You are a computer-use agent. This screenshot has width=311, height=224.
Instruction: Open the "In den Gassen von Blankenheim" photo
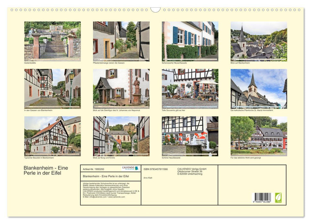pyautogui.click(x=52, y=88)
